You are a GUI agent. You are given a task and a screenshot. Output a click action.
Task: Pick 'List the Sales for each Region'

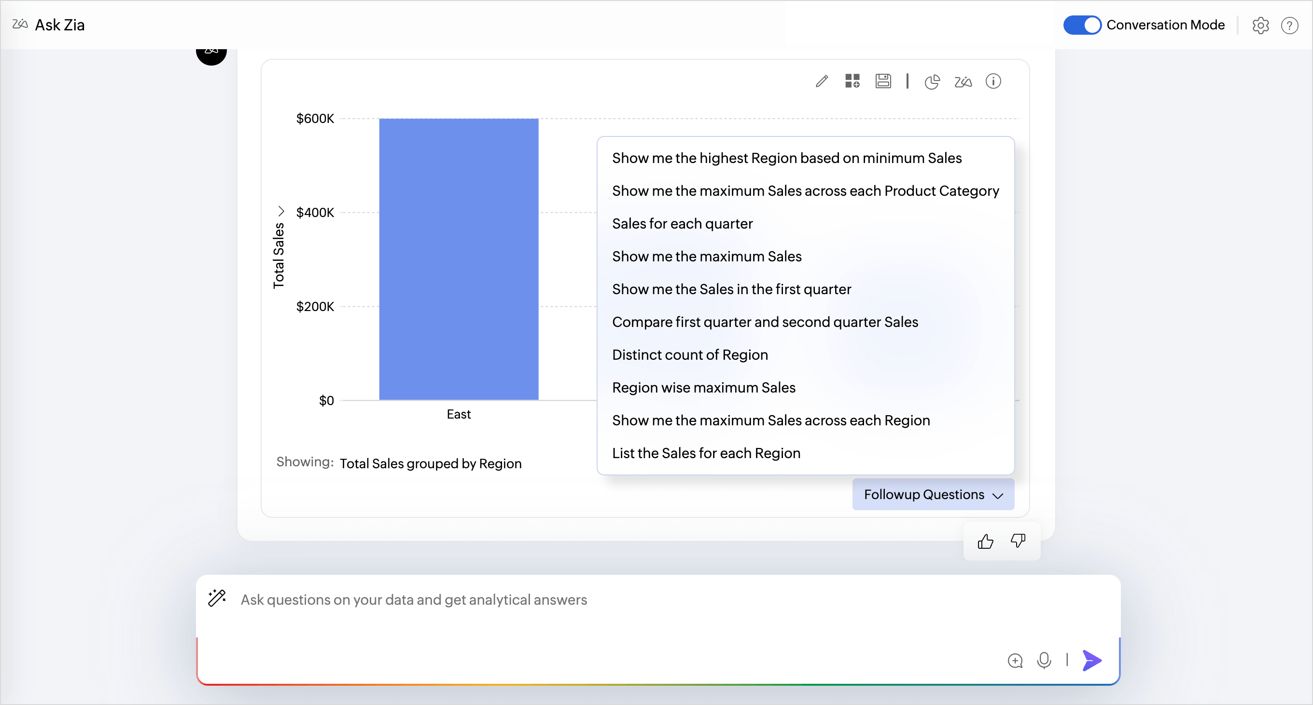(x=706, y=453)
